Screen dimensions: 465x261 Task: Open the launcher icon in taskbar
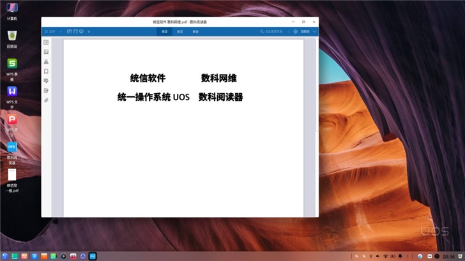(4, 257)
